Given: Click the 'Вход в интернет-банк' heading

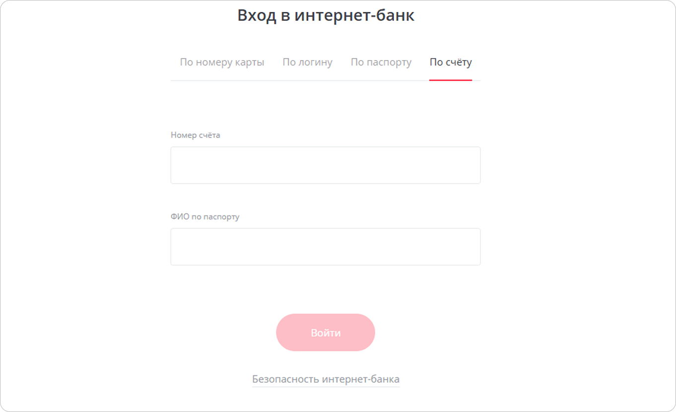Looking at the screenshot, I should tap(326, 16).
